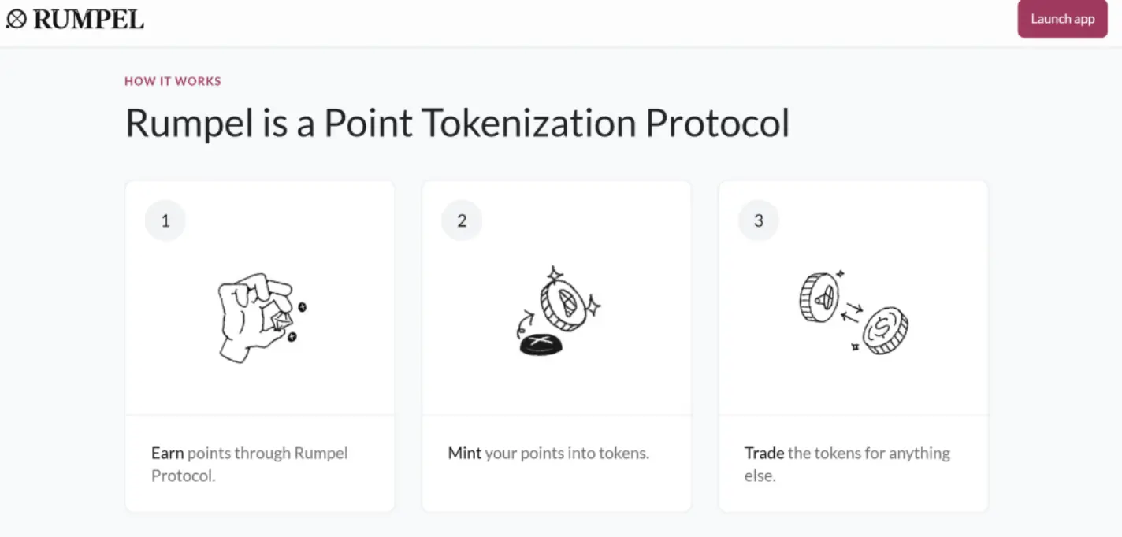
Task: Click the HOW IT WORKS label
Action: pyautogui.click(x=173, y=81)
